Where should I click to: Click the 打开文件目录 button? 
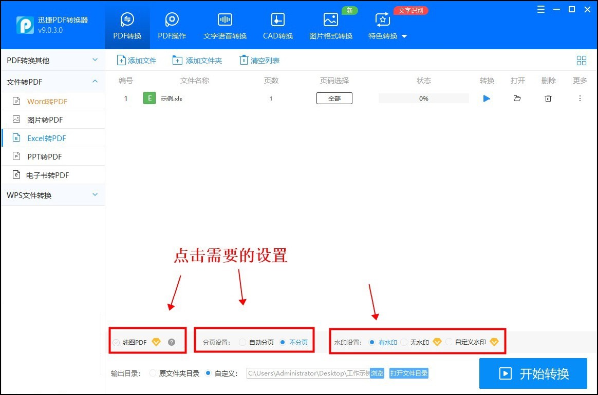409,373
